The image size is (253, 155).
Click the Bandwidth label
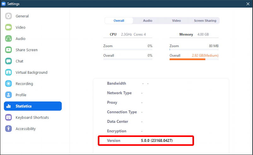tap(116, 83)
